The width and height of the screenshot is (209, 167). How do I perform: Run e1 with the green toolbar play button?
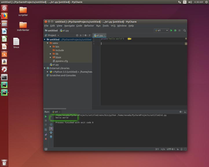pyautogui.click(x=171, y=30)
